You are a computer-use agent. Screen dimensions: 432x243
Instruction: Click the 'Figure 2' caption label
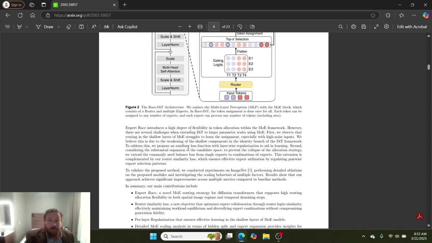(132, 107)
